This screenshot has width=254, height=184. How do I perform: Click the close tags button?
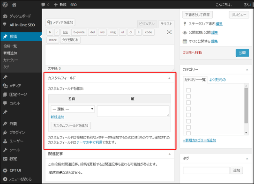tap(70, 40)
